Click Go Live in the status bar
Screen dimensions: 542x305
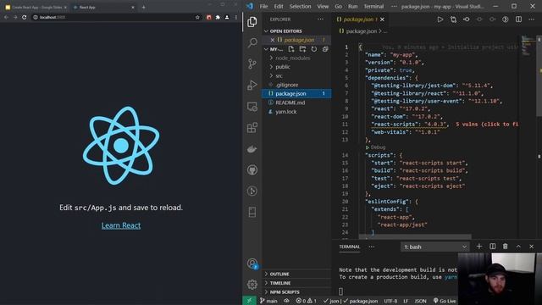pyautogui.click(x=445, y=301)
